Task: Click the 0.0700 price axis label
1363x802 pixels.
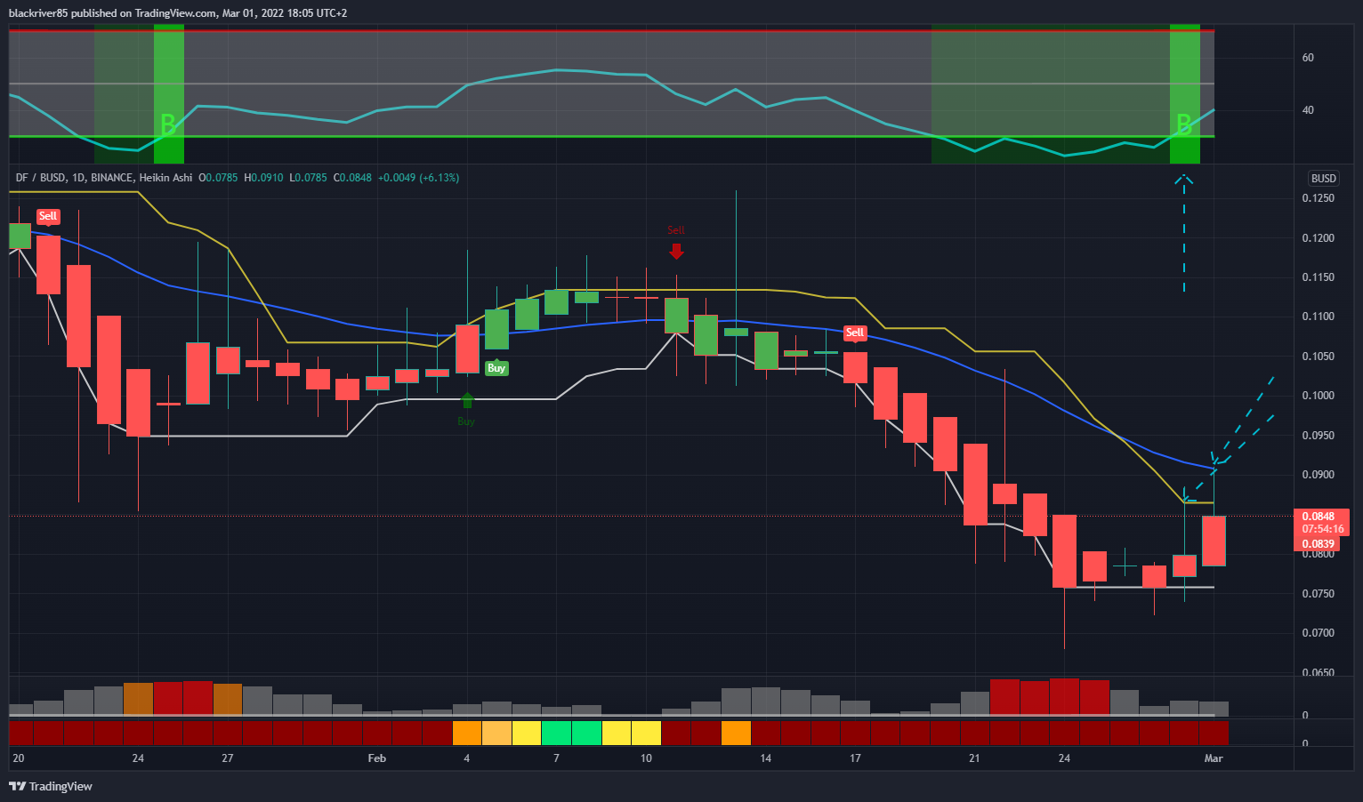Action: (1318, 633)
